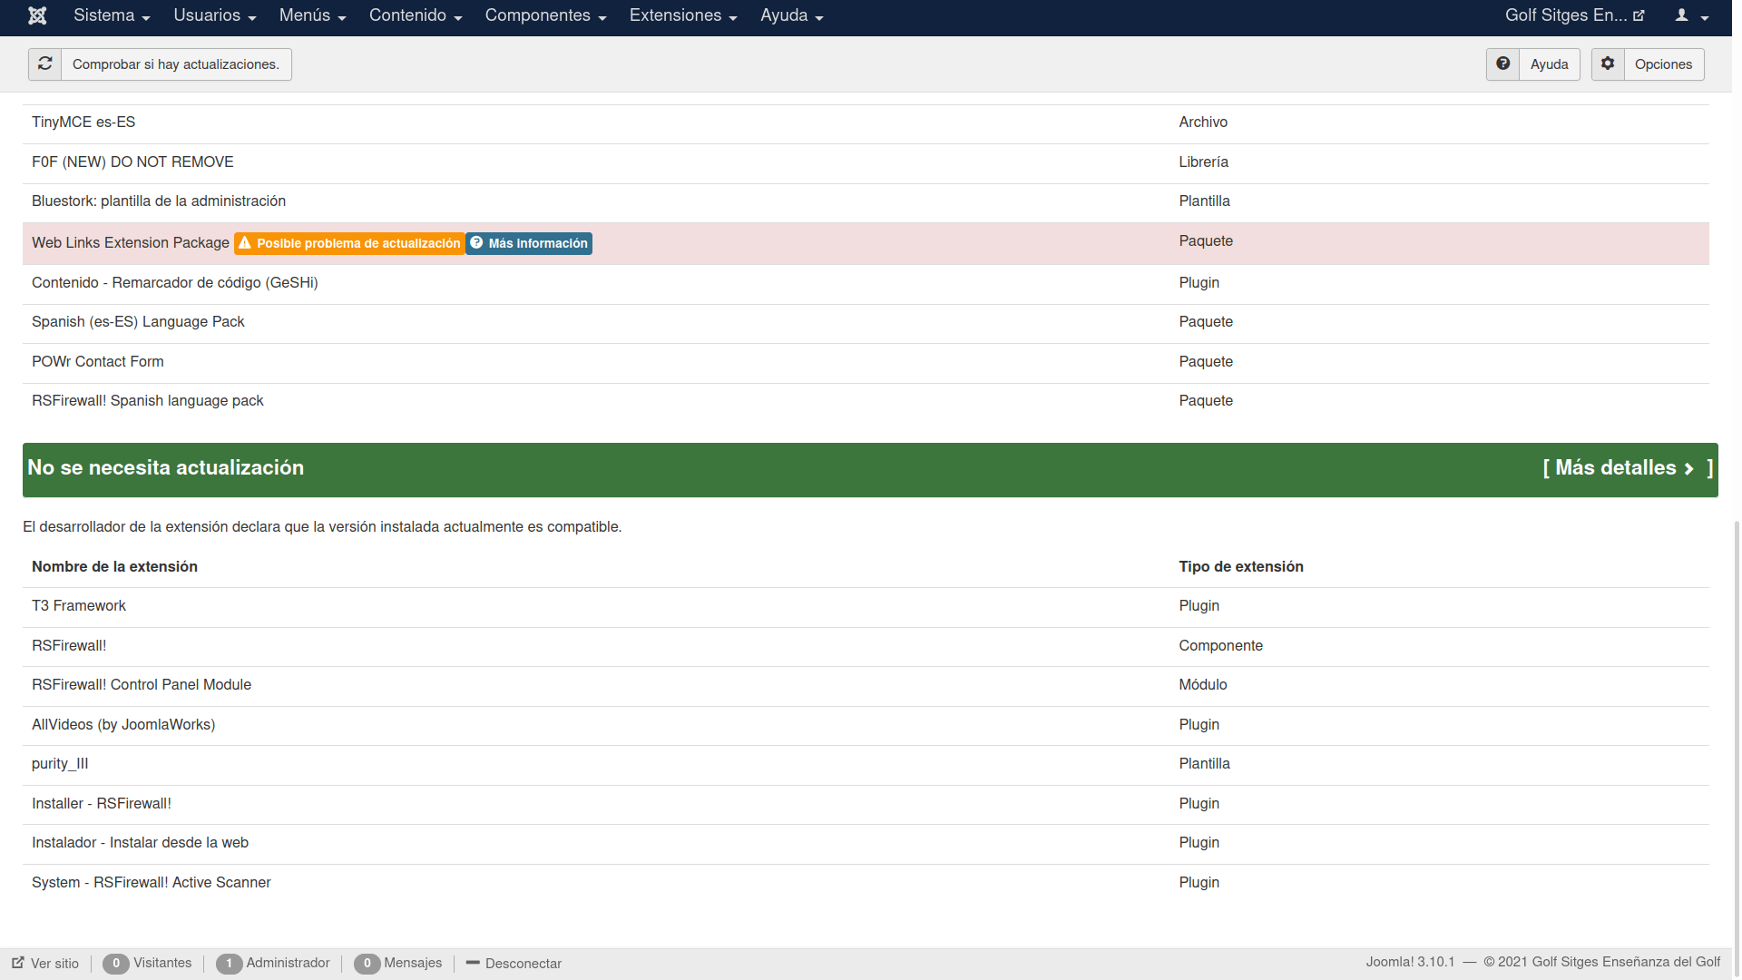Click warning triangle in Posible problema badge
1742x980 pixels.
pos(245,243)
